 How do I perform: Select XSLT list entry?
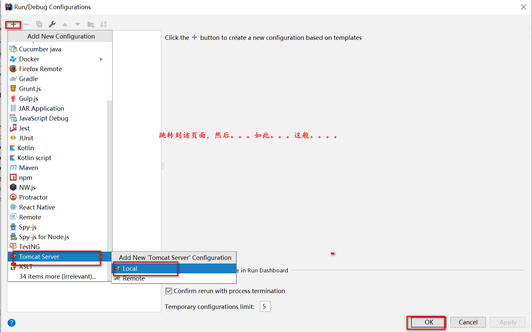(57, 266)
